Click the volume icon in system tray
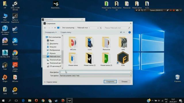Screen dimensions: 184x103 click(x=159, y=101)
